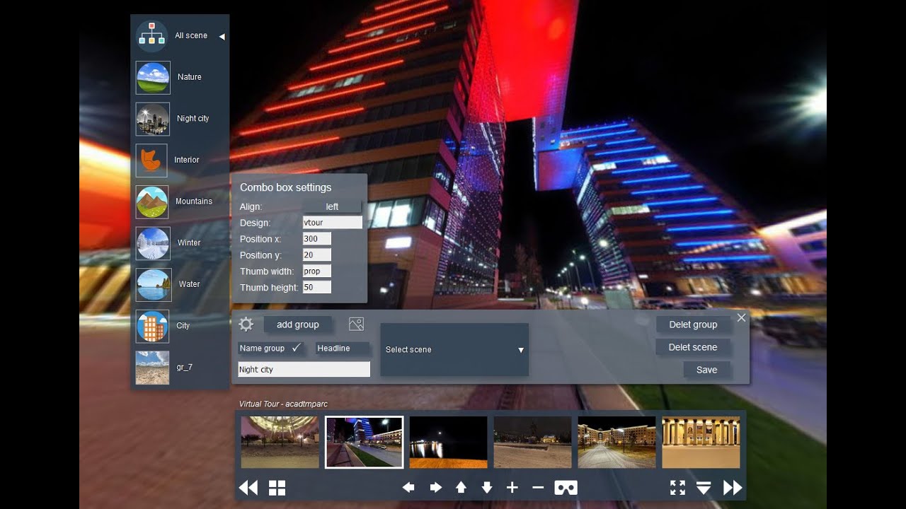Open combo box settings gear icon
The image size is (906, 509).
[246, 324]
